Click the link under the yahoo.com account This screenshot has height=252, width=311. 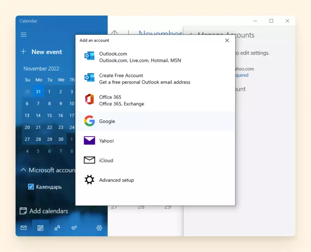click(242, 75)
